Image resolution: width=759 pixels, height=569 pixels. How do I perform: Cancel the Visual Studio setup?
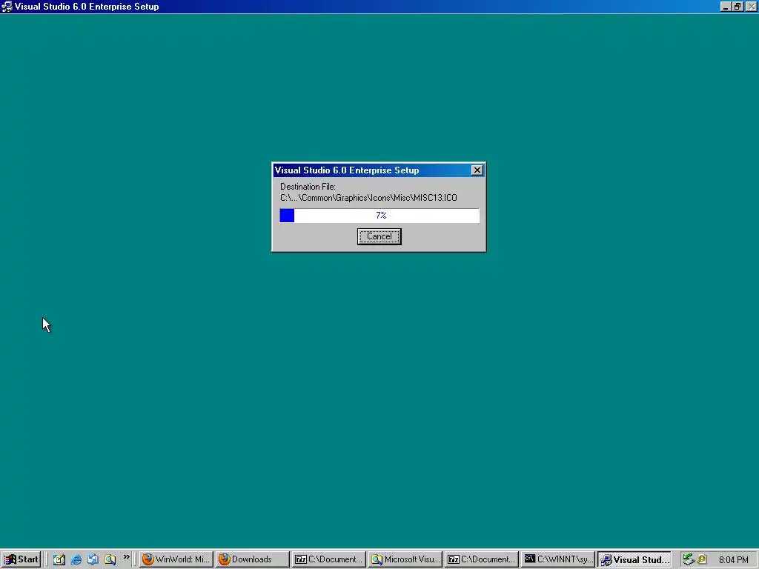[379, 236]
